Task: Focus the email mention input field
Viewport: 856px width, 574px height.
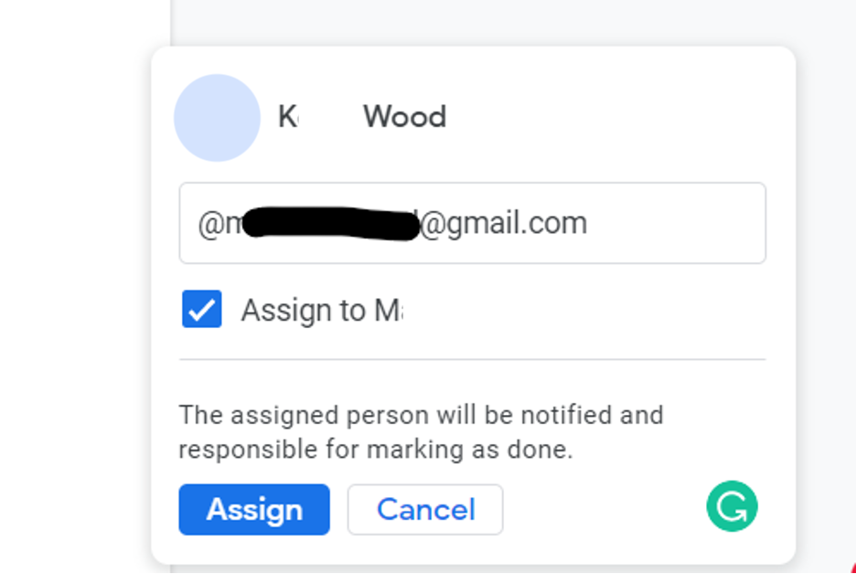Action: pos(472,223)
